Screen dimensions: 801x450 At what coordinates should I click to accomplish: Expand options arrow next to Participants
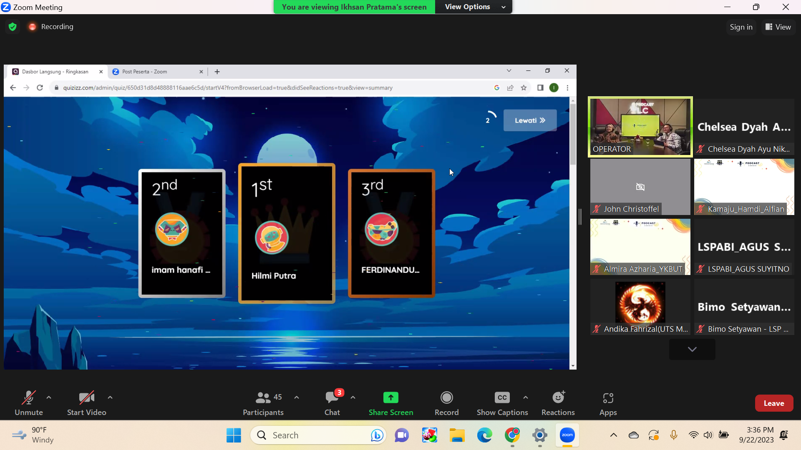pyautogui.click(x=297, y=397)
